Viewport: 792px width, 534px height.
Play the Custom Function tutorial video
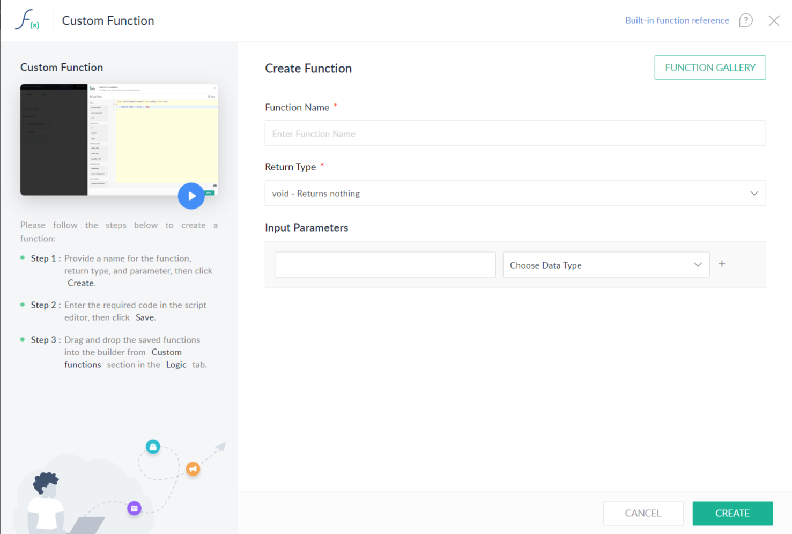click(x=191, y=196)
